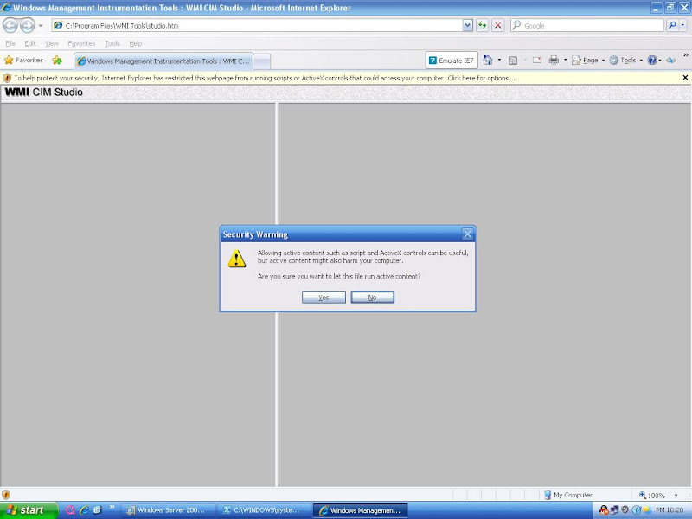Open the View menu
Screen dimensions: 692x519
pos(52,43)
